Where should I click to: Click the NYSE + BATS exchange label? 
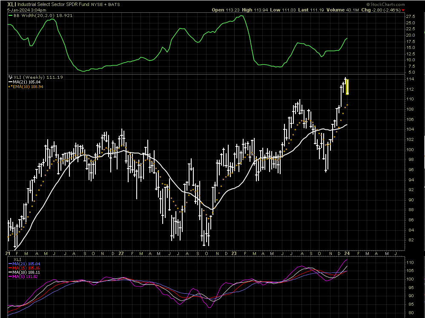106,5
